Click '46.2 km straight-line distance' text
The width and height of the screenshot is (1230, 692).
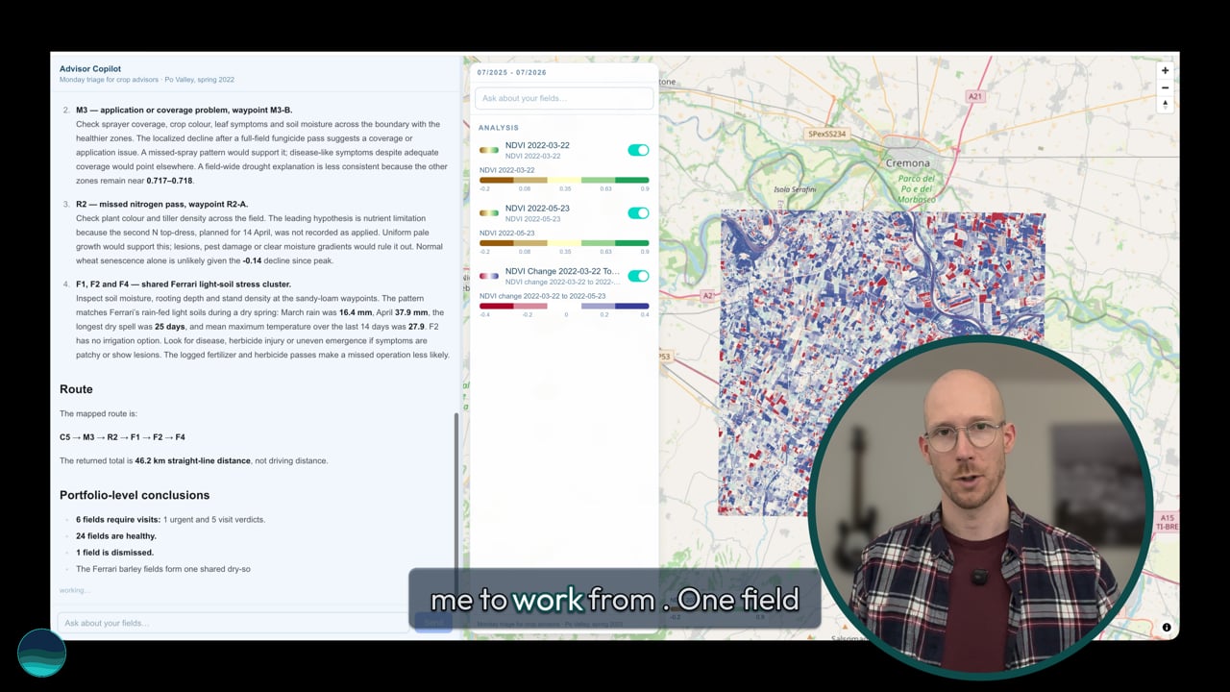coord(192,460)
